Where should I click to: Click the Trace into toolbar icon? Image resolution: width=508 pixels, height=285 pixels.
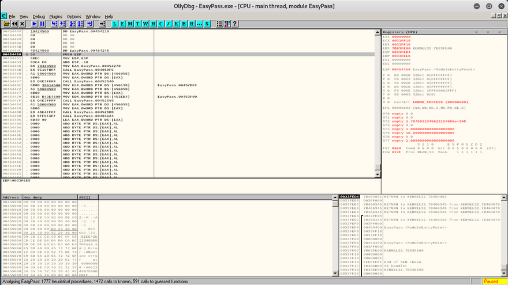pyautogui.click(x=72, y=24)
